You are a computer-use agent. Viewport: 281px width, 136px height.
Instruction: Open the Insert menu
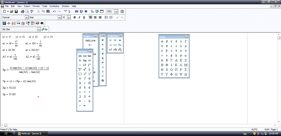[x=27, y=6]
